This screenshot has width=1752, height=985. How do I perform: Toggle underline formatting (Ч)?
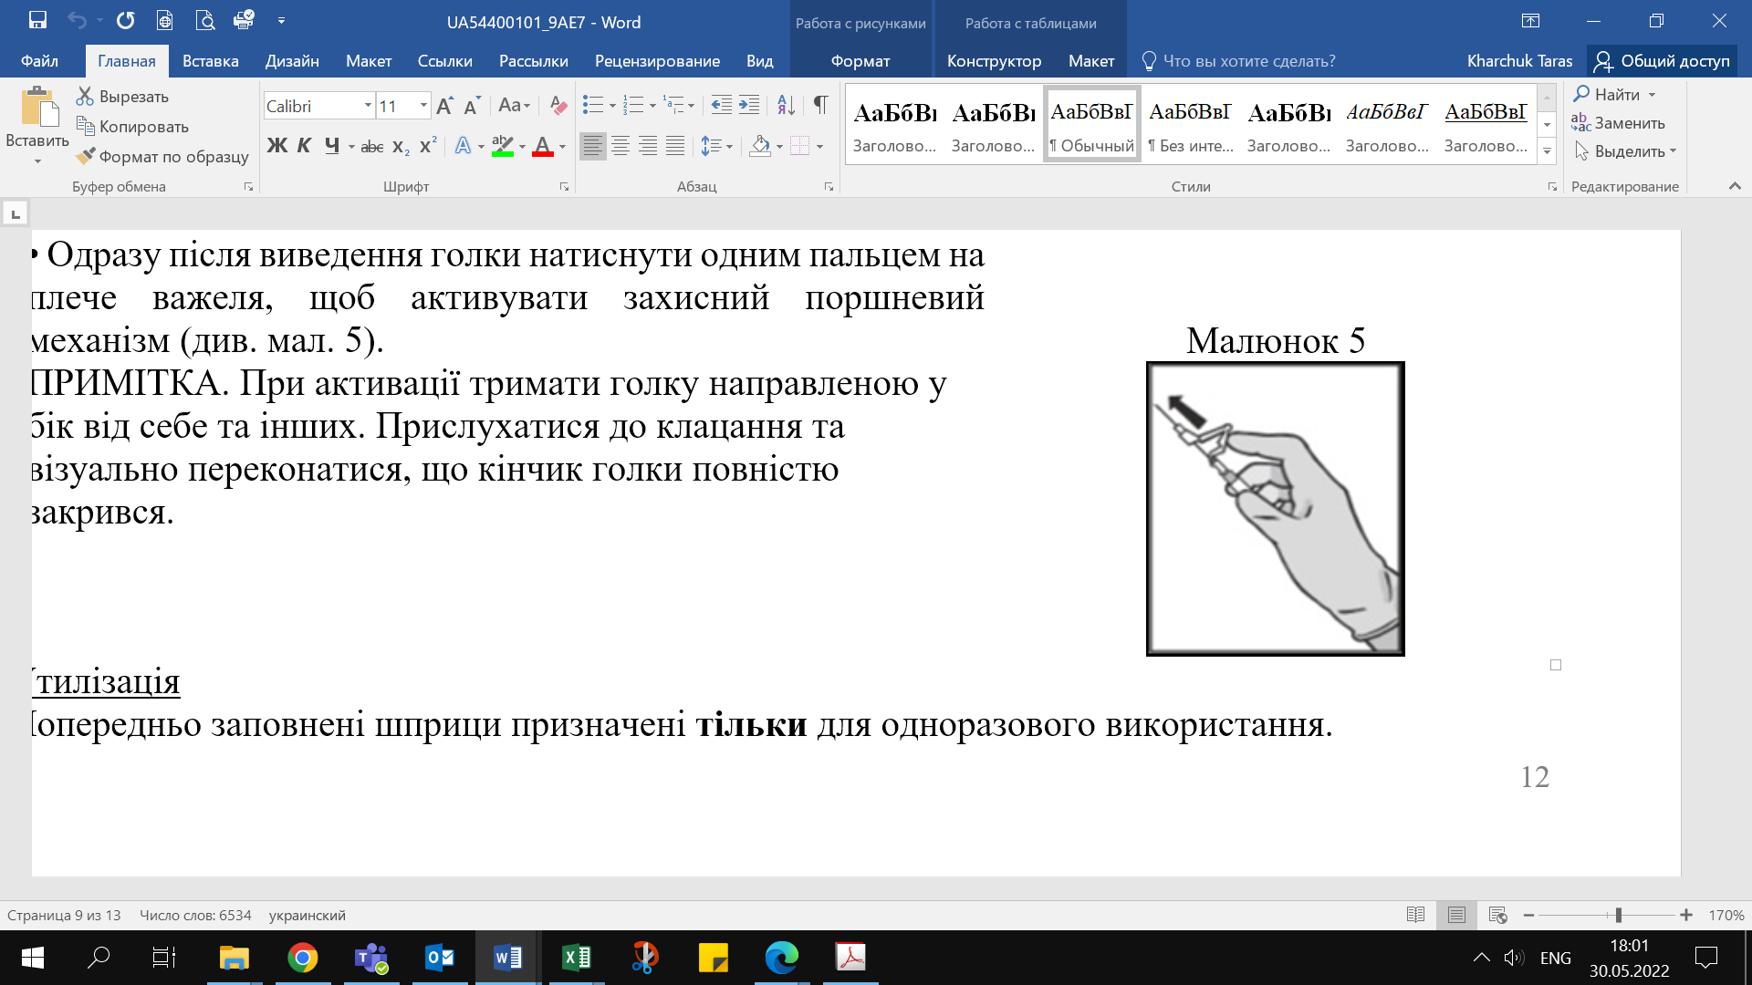[x=332, y=146]
